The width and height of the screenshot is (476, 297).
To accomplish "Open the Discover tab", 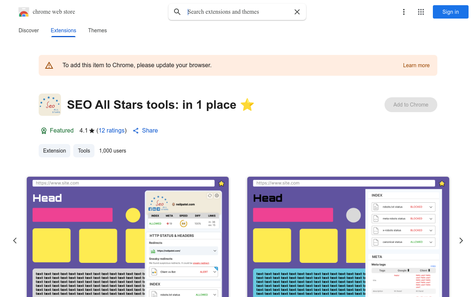I will tap(29, 30).
